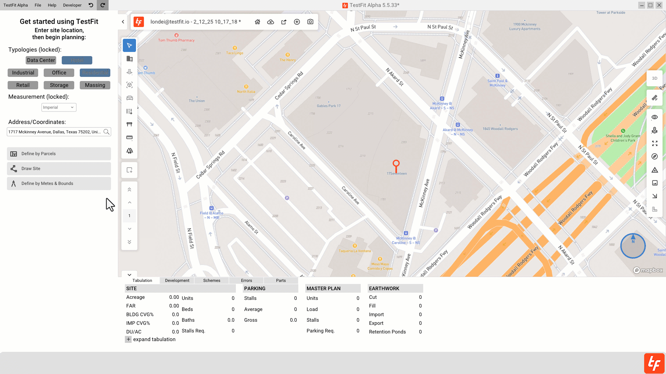Take a snapshot with camera icon
The image size is (666, 374).
(x=310, y=22)
